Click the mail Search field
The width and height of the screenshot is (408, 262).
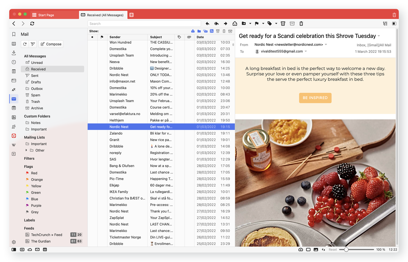(x=144, y=24)
